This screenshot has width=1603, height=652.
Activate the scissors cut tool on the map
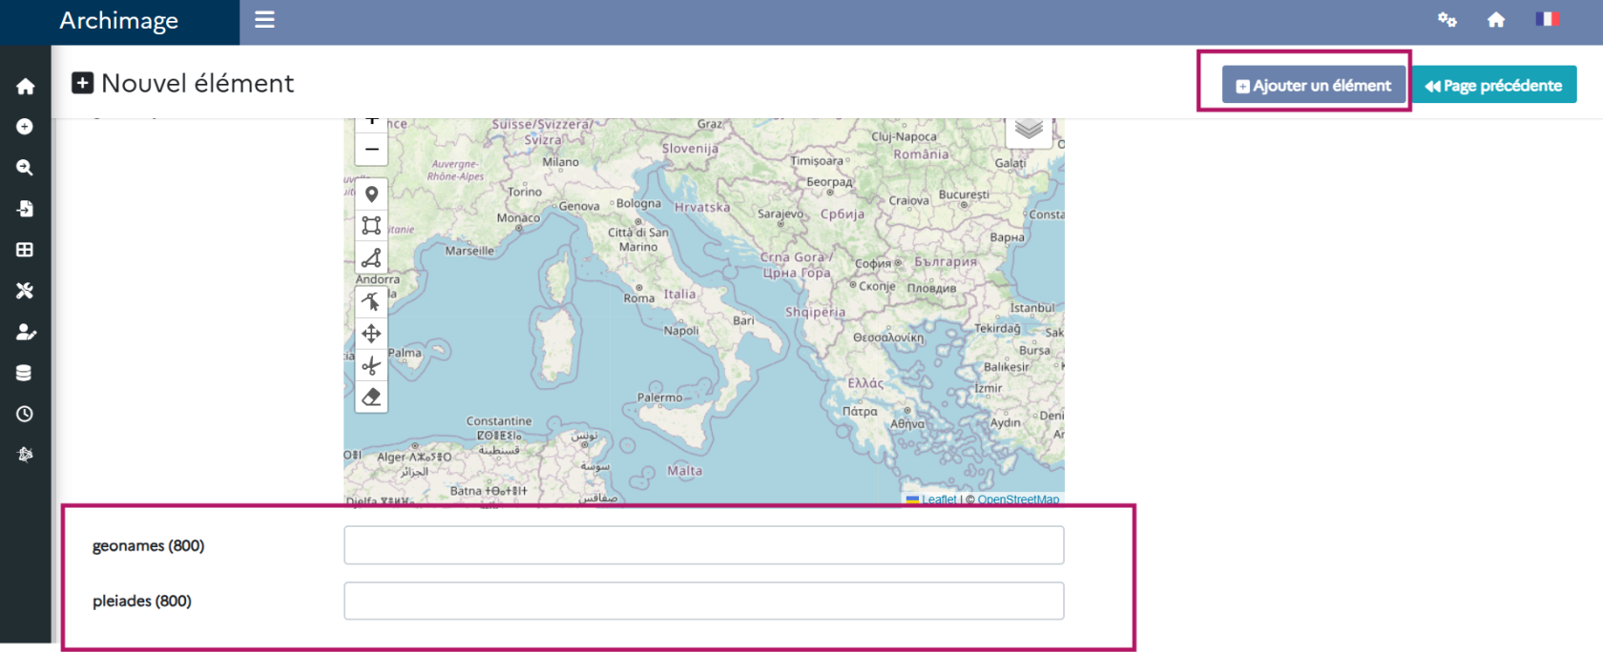click(x=371, y=365)
